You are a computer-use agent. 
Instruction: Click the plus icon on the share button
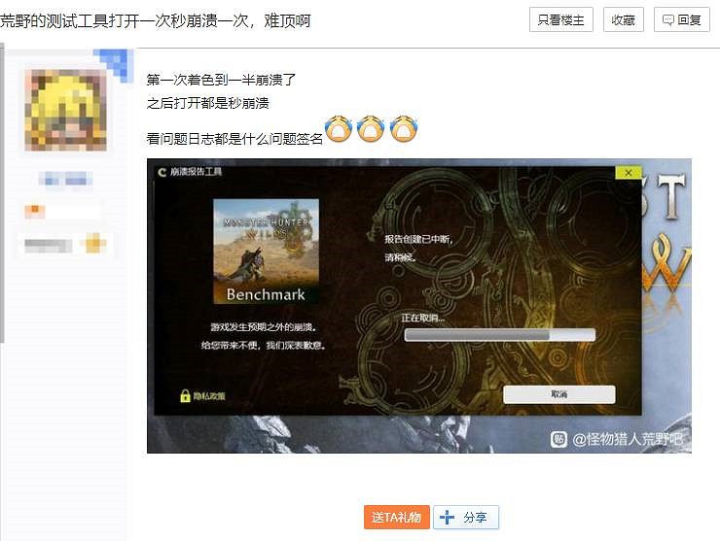pos(447,517)
